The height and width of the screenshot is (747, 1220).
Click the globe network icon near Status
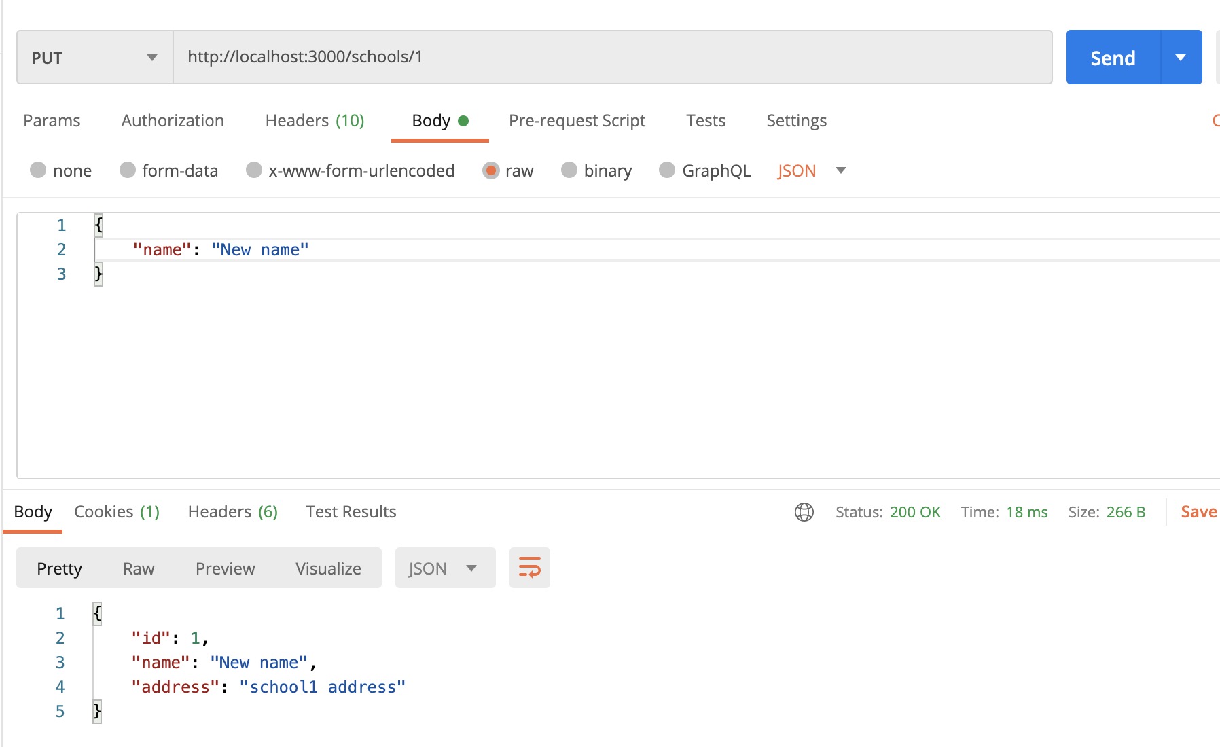point(804,512)
